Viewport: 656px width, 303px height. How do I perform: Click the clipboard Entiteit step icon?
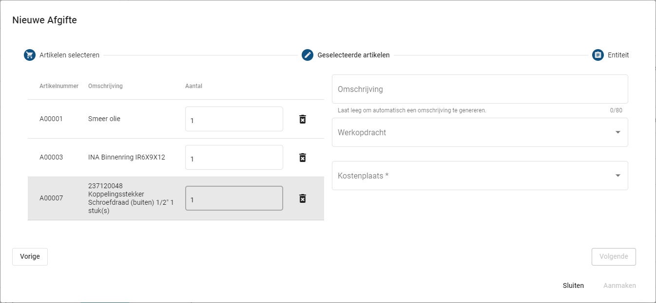pos(598,55)
